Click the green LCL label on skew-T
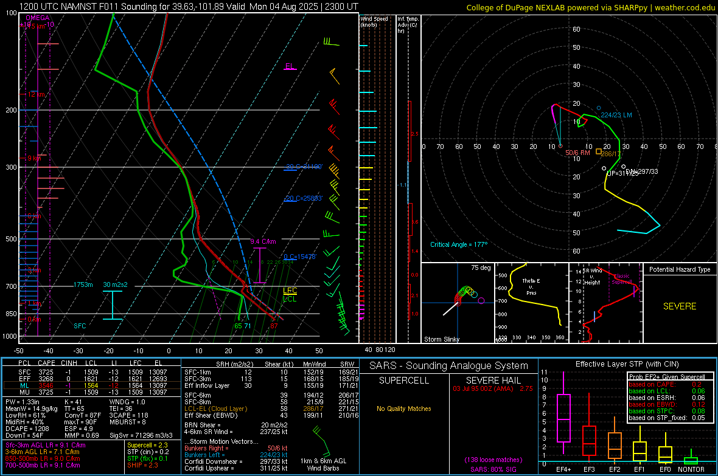Image resolution: width=718 pixels, height=476 pixels. [x=290, y=299]
